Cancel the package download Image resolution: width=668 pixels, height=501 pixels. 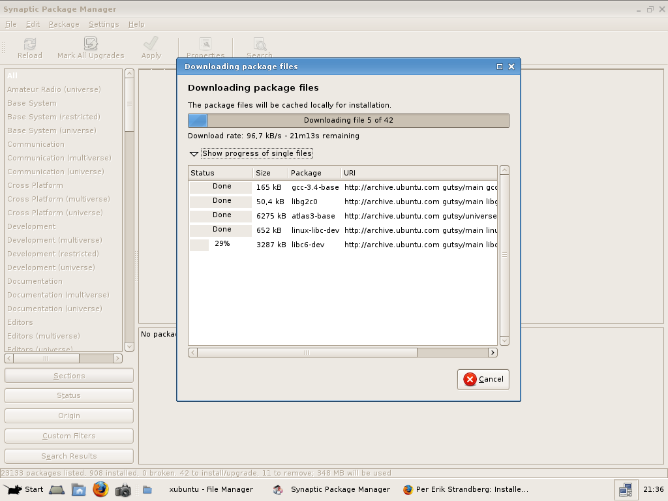(483, 379)
